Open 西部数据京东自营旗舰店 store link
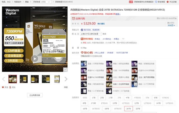 [144, 2]
